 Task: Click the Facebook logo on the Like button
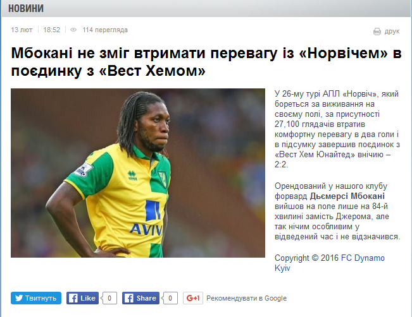point(73,298)
